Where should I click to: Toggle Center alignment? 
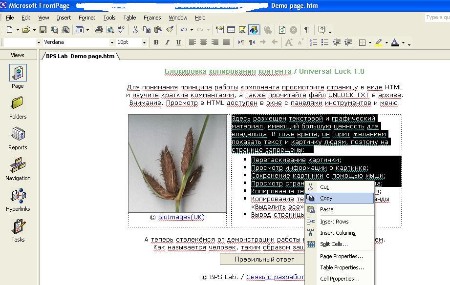tap(203, 42)
